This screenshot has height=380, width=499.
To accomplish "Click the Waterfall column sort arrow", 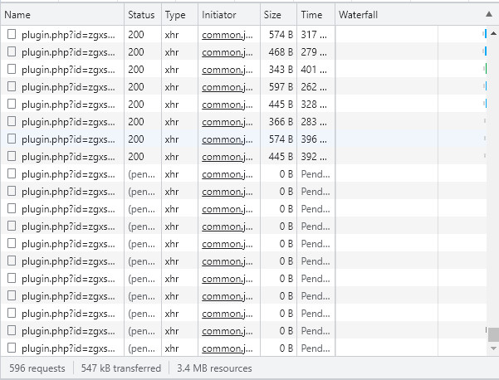I will click(x=487, y=15).
